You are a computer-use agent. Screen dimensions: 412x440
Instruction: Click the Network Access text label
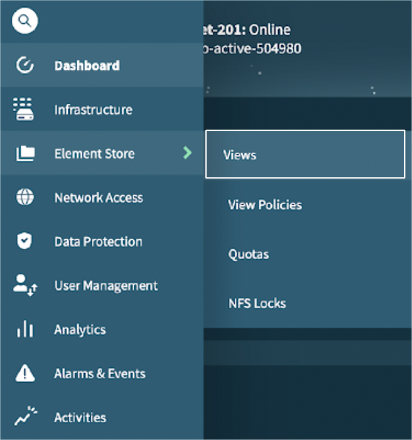click(99, 198)
